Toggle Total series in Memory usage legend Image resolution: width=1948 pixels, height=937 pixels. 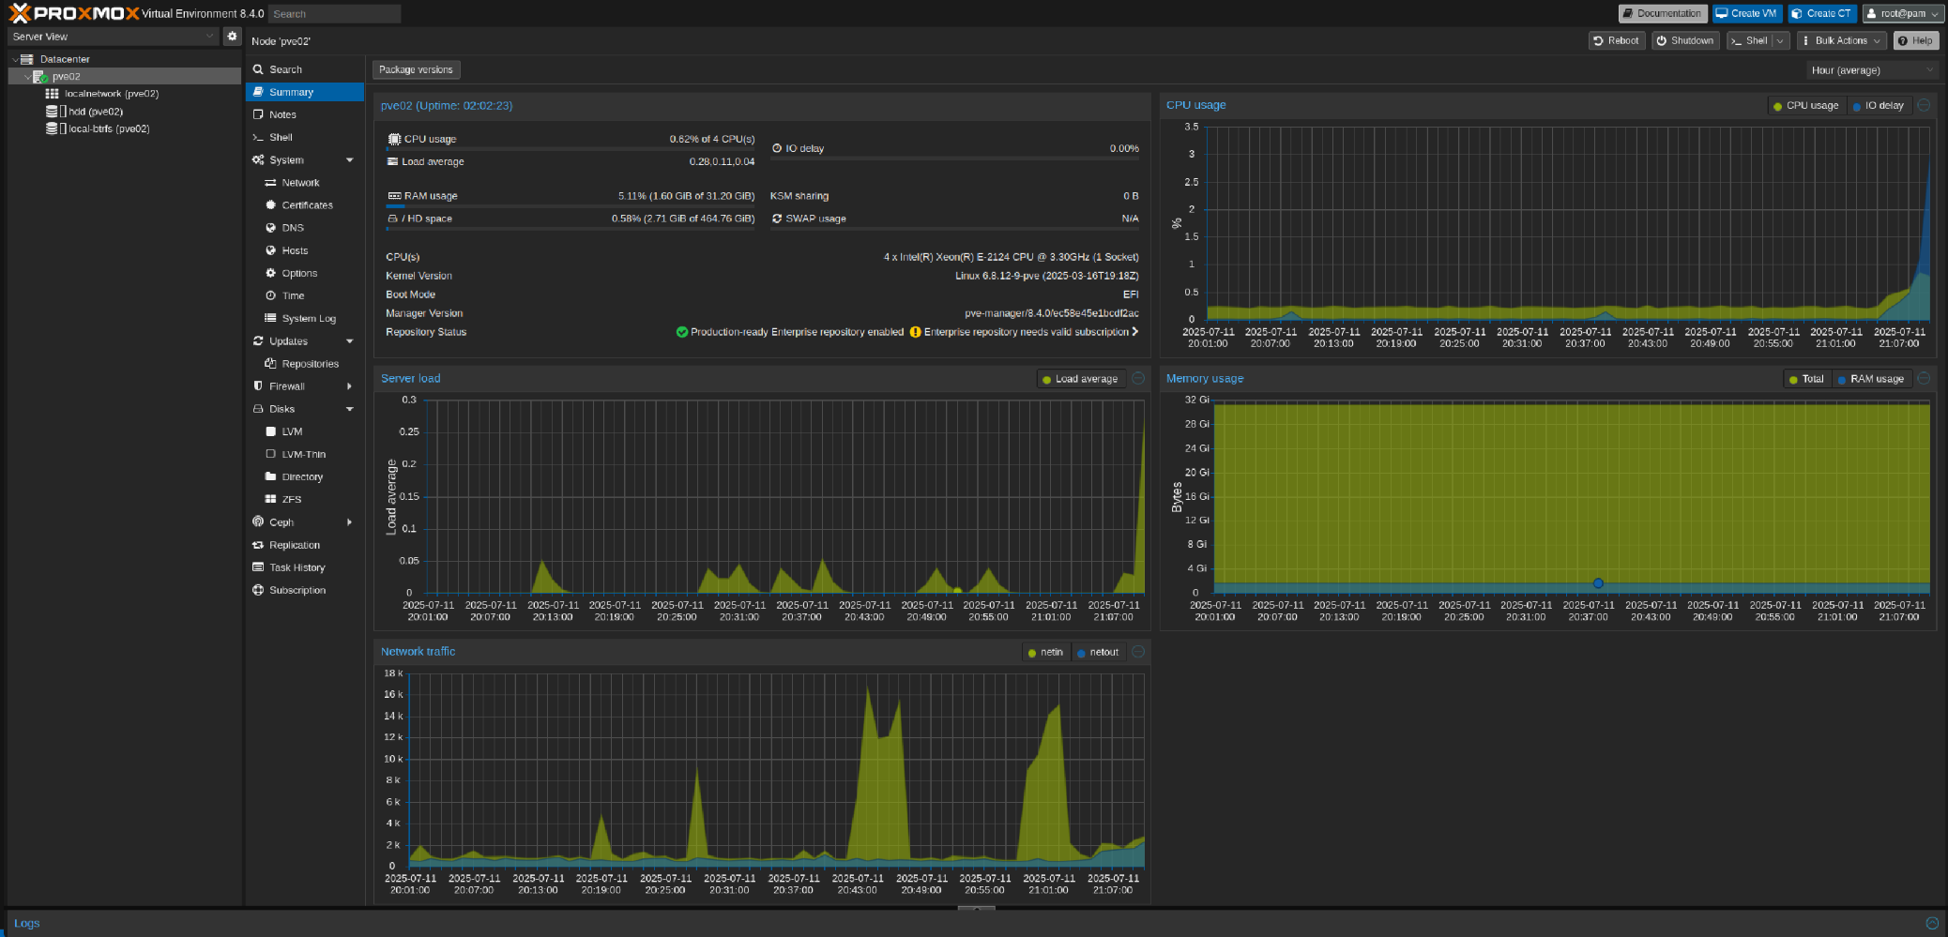point(1806,379)
